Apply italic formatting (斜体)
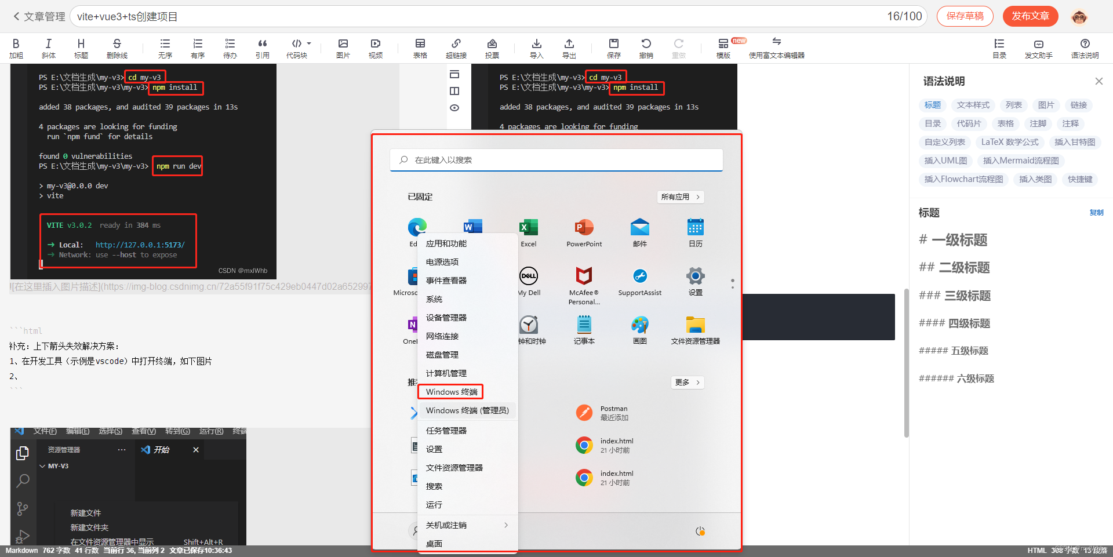1113x557 pixels. click(49, 49)
